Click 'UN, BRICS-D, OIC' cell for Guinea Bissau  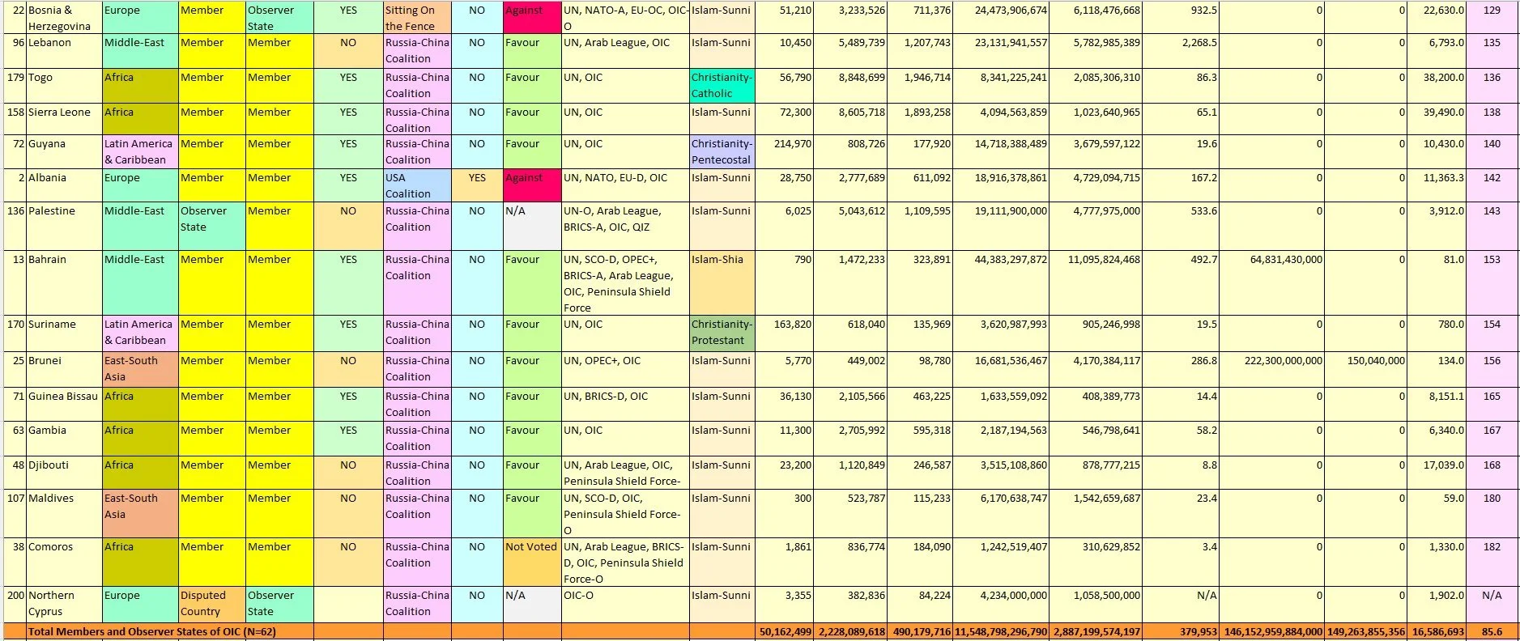625,405
